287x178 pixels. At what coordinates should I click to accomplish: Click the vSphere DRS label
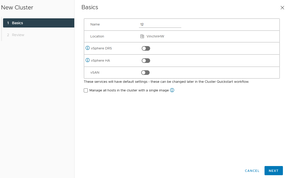click(101, 48)
